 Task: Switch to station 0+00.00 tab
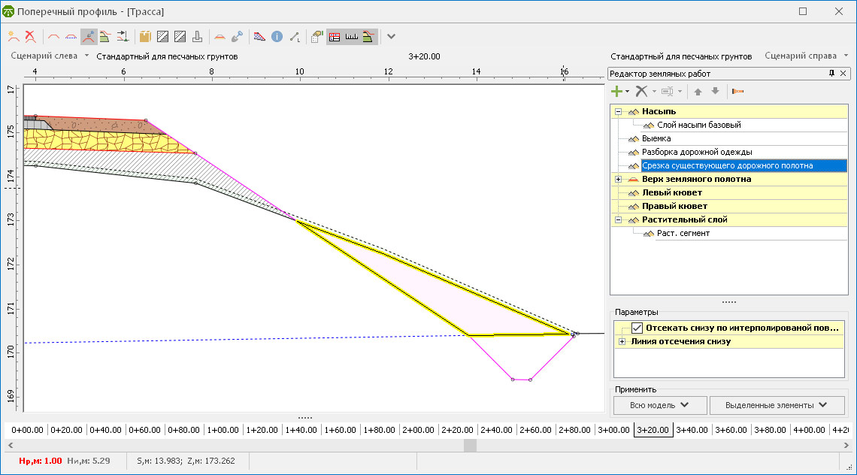click(x=27, y=430)
